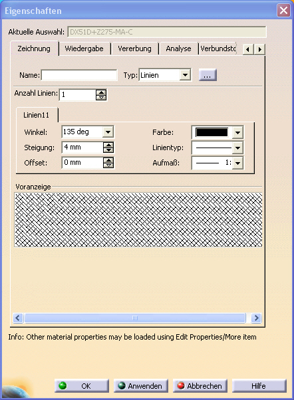
Task: Cancel with the Abbrechen button
Action: [200, 385]
